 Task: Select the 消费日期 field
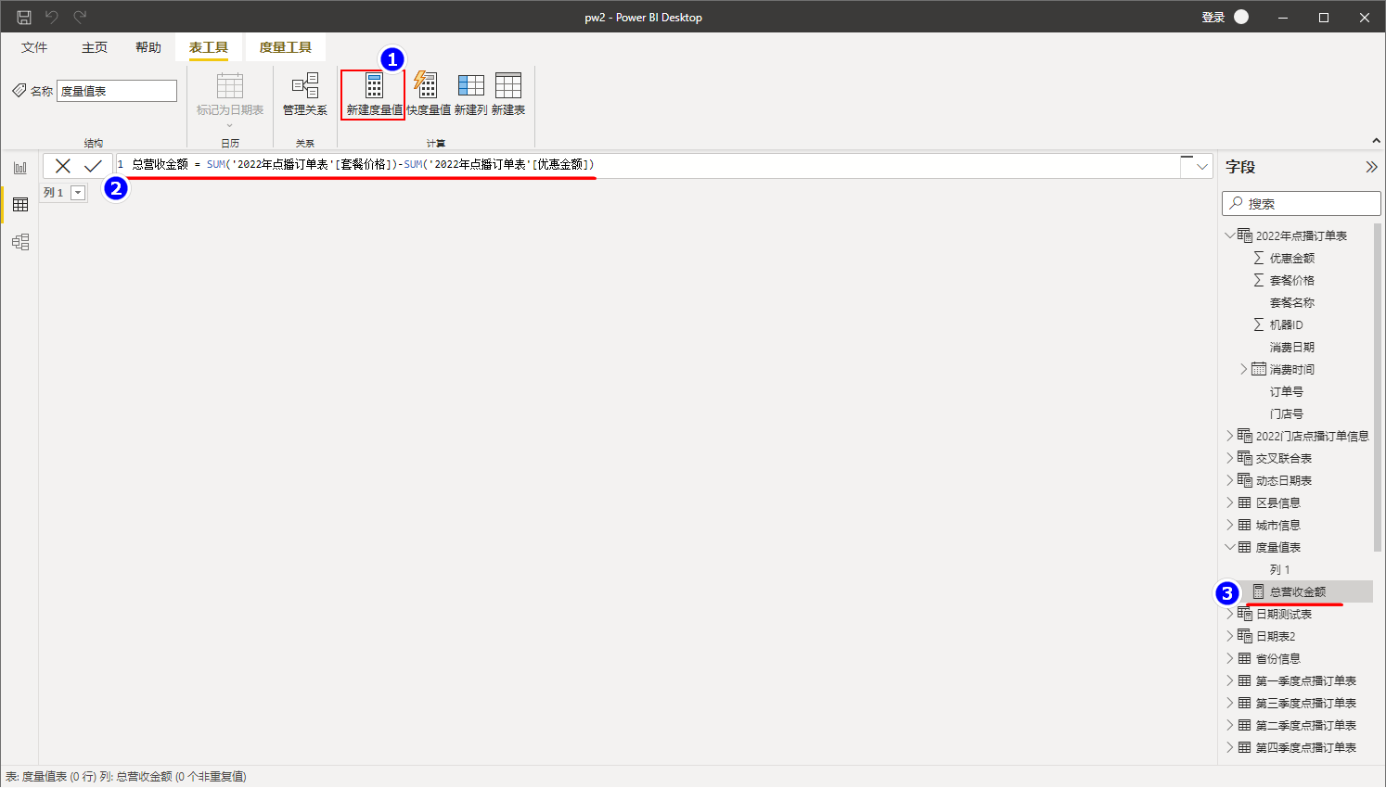[1291, 347]
